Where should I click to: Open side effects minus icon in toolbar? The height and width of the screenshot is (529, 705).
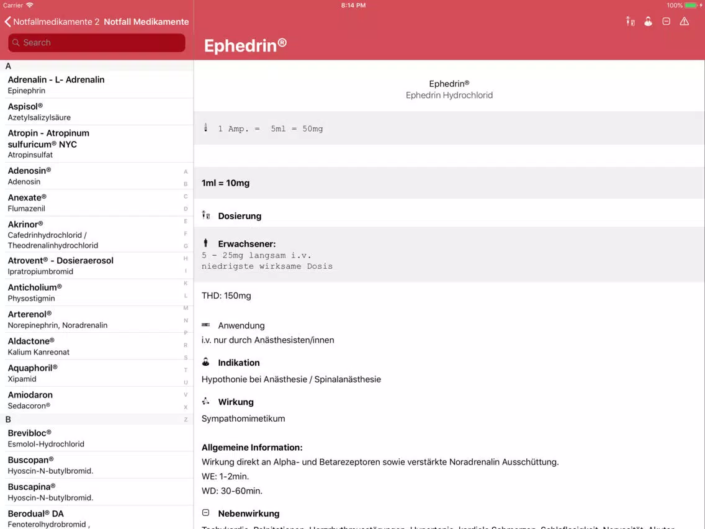(x=667, y=21)
